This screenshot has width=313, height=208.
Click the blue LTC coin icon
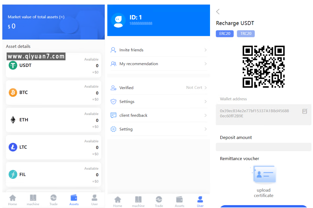click(x=13, y=147)
